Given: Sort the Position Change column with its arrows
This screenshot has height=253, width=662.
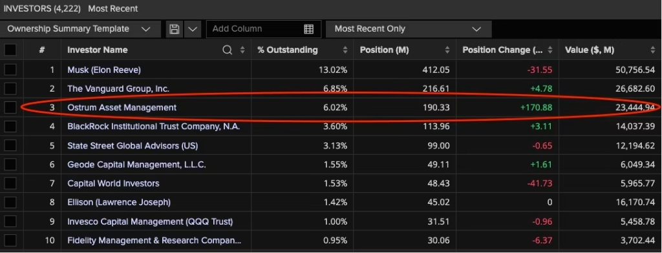Looking at the screenshot, I should 550,50.
